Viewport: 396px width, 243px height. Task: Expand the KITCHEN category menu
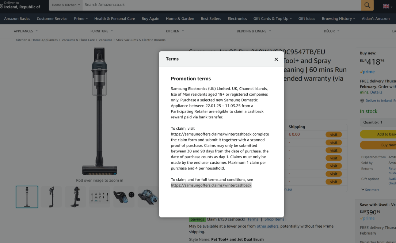(x=175, y=31)
